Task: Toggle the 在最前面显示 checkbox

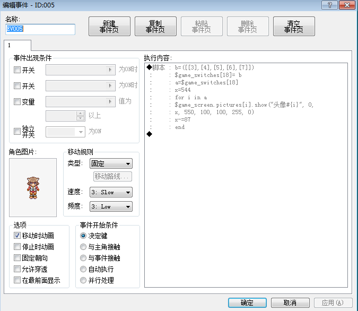Action: coord(17,280)
